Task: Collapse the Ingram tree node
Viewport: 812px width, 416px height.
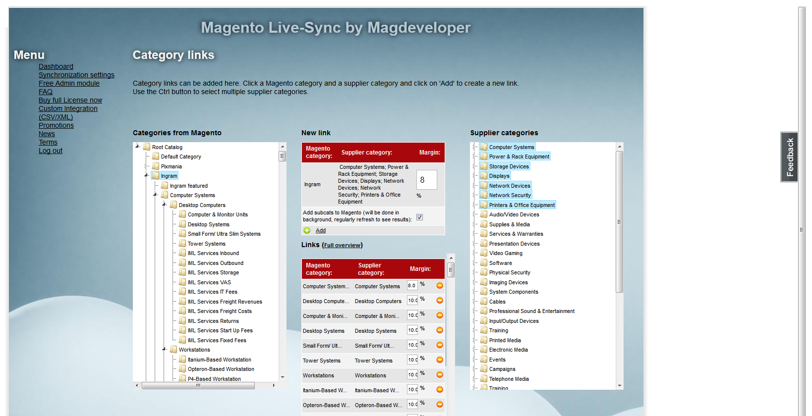Action: tap(146, 176)
